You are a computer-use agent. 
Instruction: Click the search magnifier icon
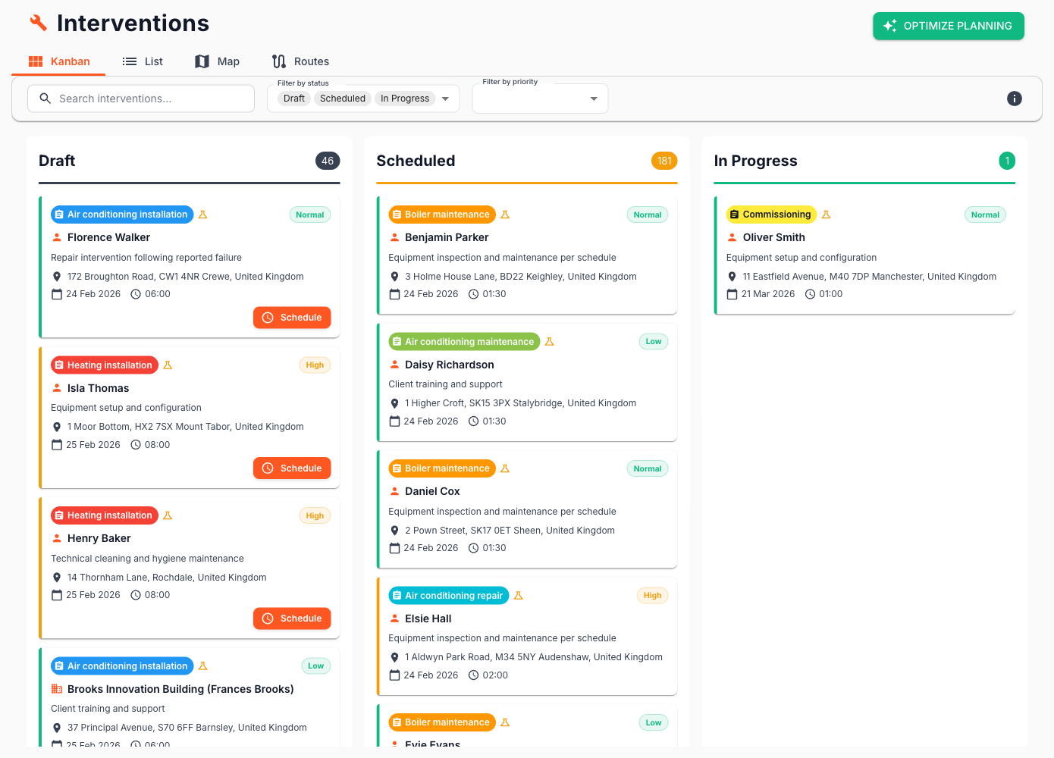tap(45, 98)
